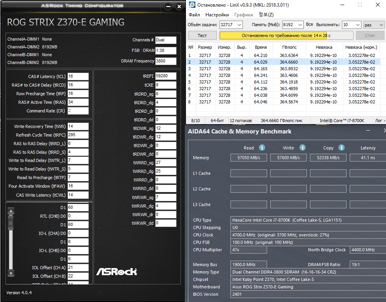Click the Время column header in LinX
This screenshot has height=302, width=386.
point(261,47)
